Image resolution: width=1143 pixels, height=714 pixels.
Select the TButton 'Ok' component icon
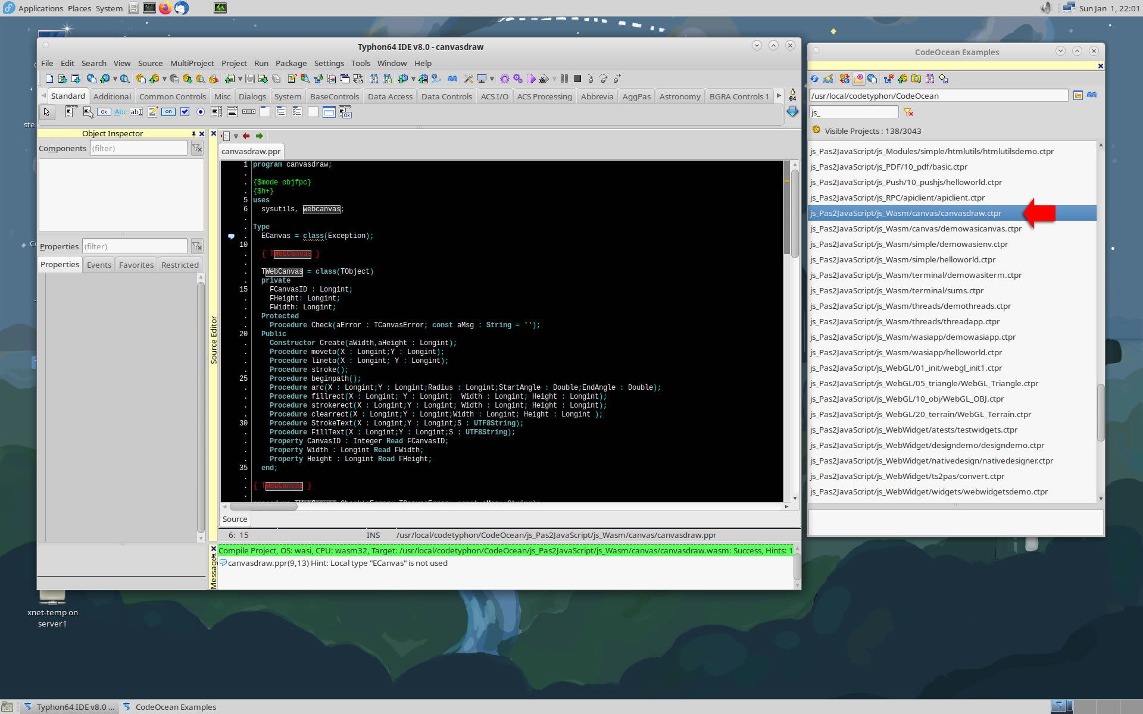pos(104,112)
